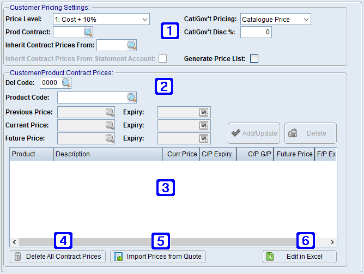
Task: Click the Curr Price column header
Action: (180, 154)
